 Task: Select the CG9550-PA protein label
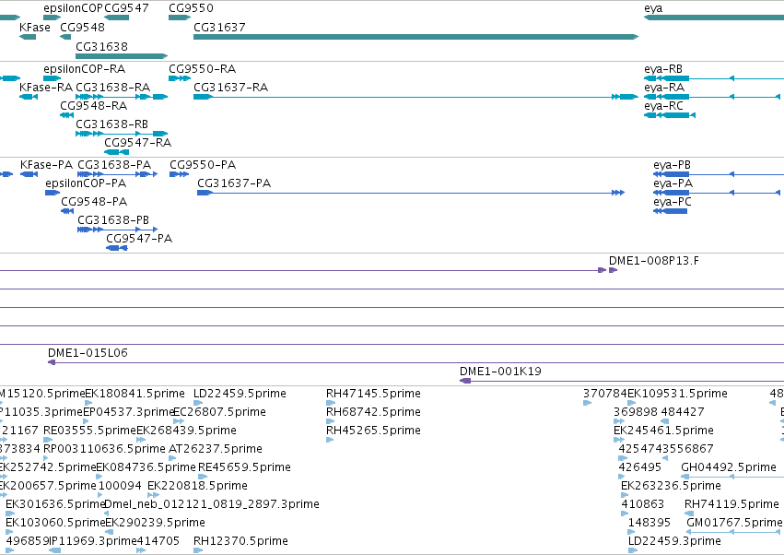[203, 165]
